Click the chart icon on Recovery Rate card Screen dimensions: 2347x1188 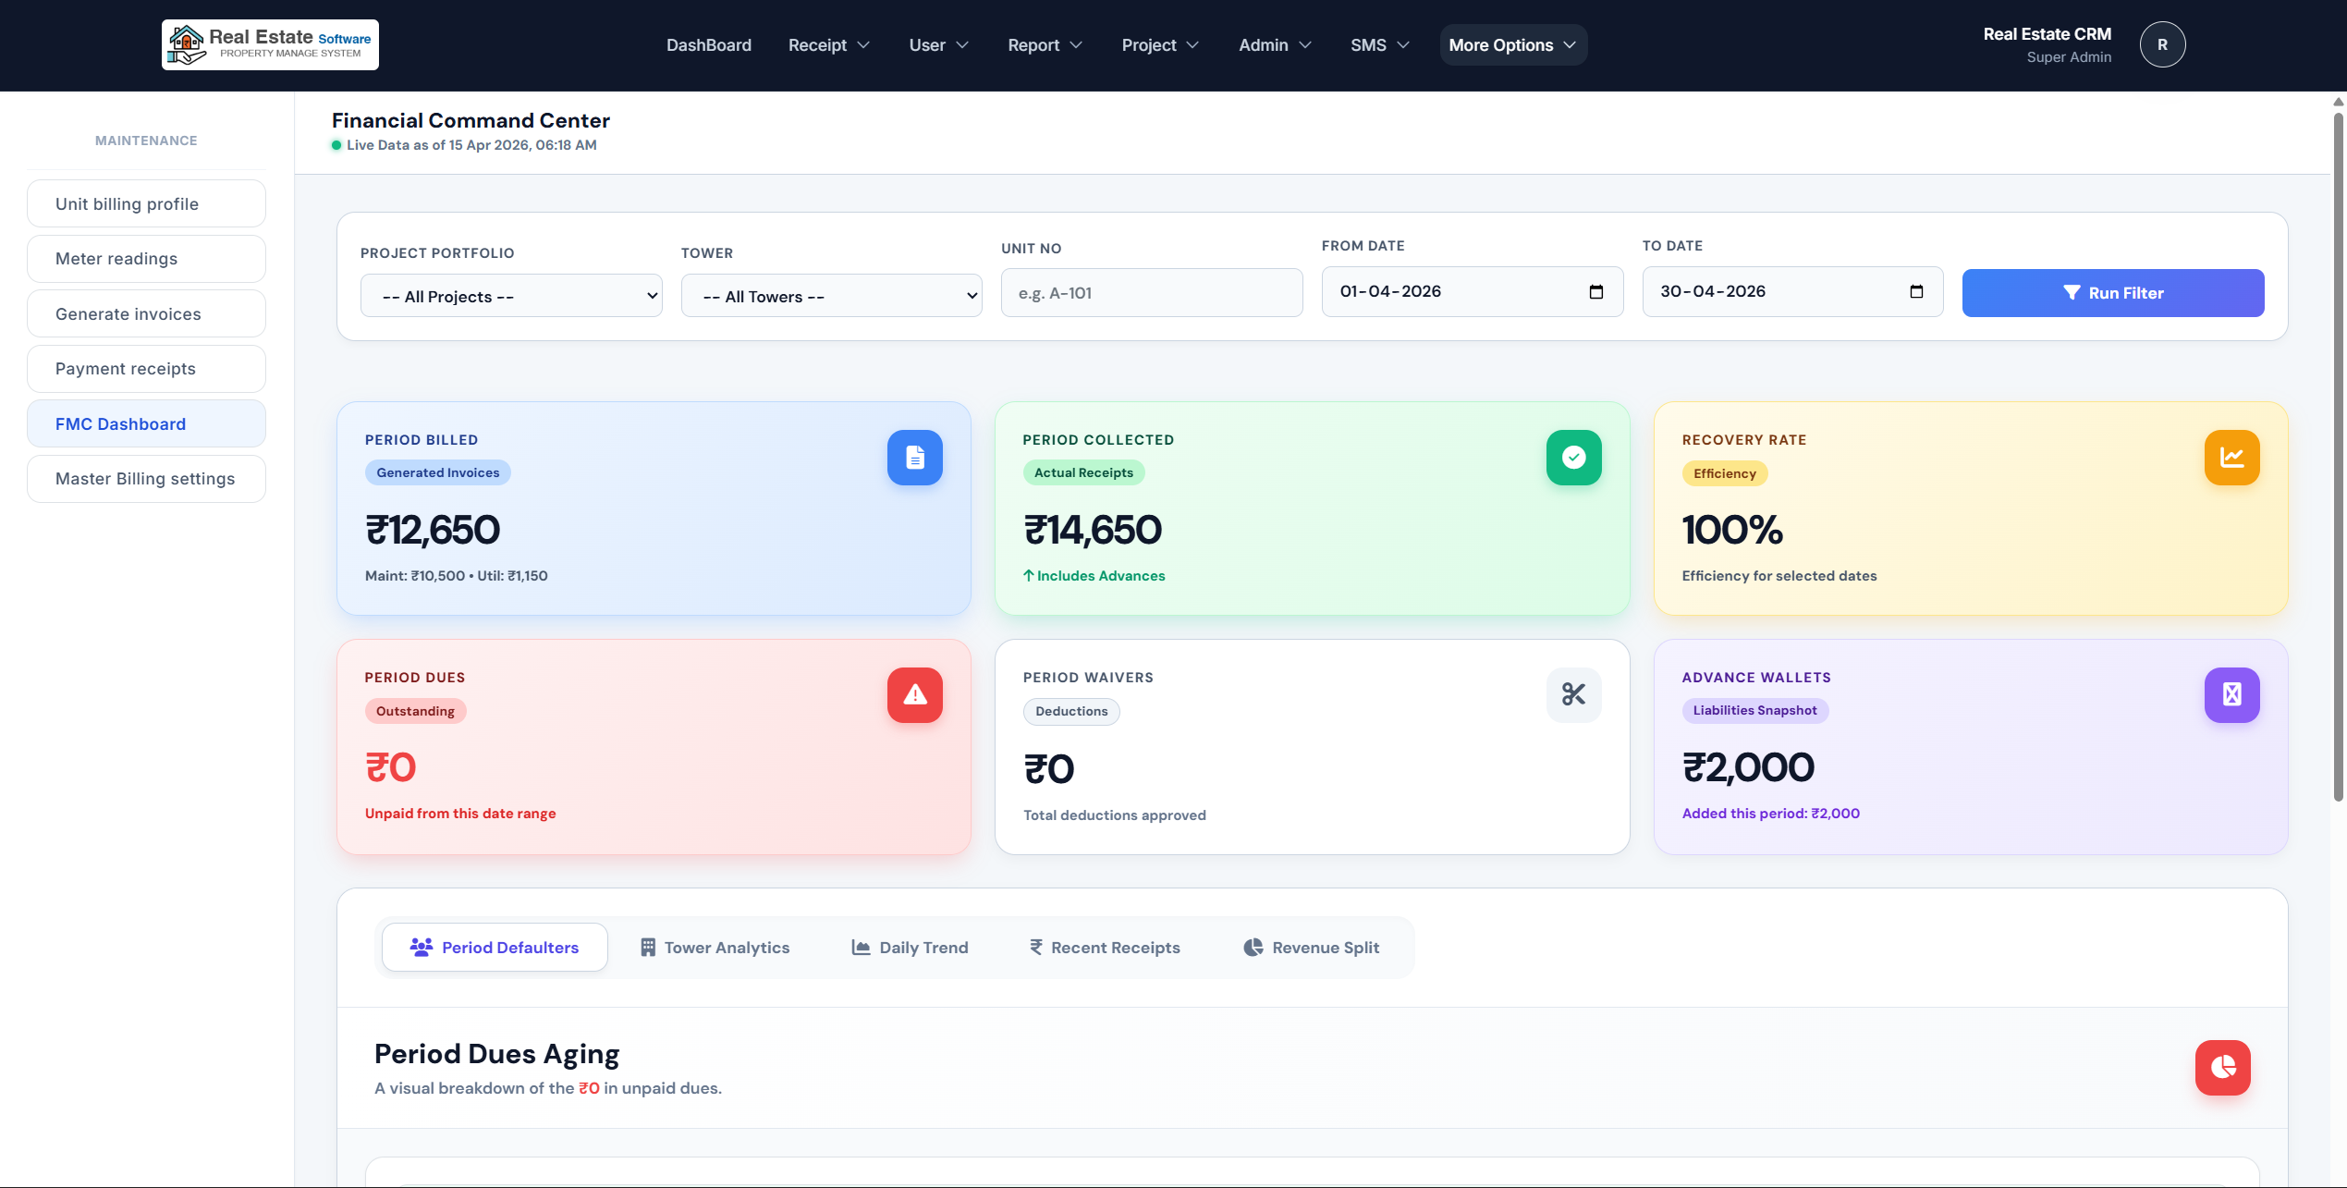click(x=2231, y=457)
